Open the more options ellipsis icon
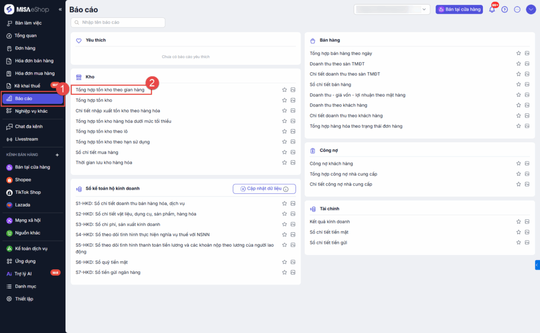Viewport: 540px width, 333px height. tap(517, 9)
